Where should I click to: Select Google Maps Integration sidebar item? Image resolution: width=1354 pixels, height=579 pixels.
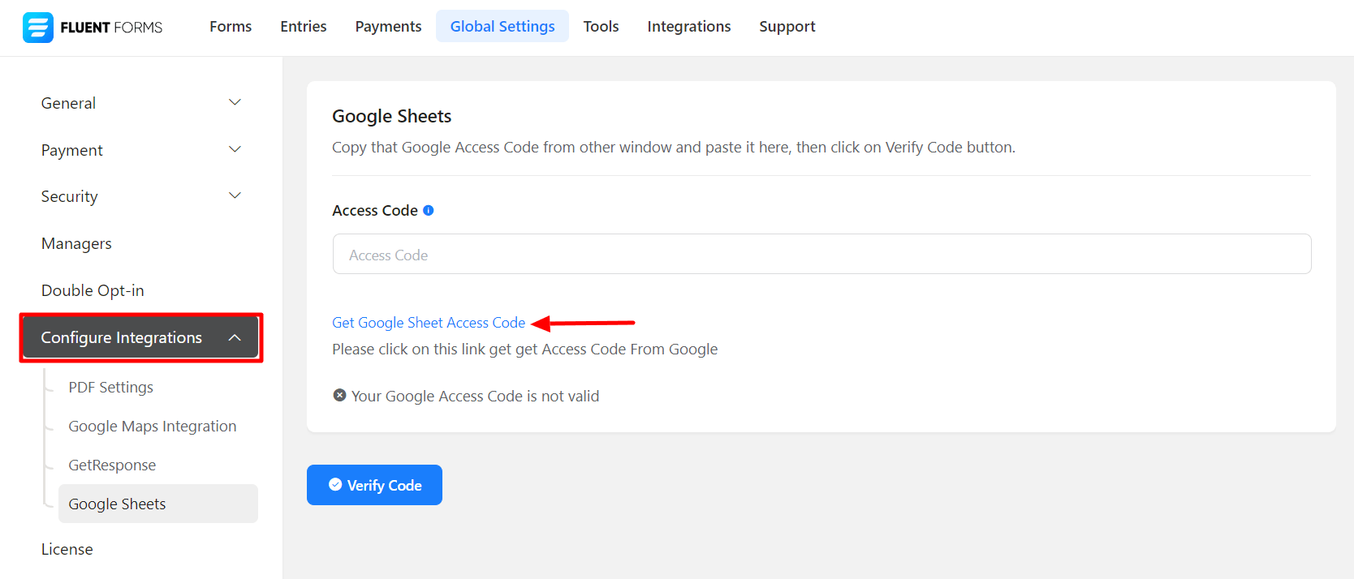[153, 427]
